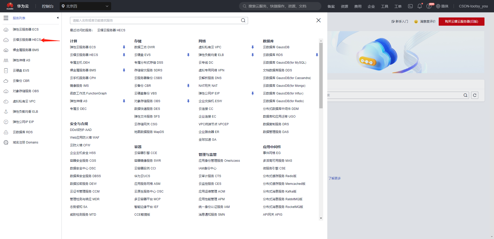Focus the top global search box

tap(280, 6)
